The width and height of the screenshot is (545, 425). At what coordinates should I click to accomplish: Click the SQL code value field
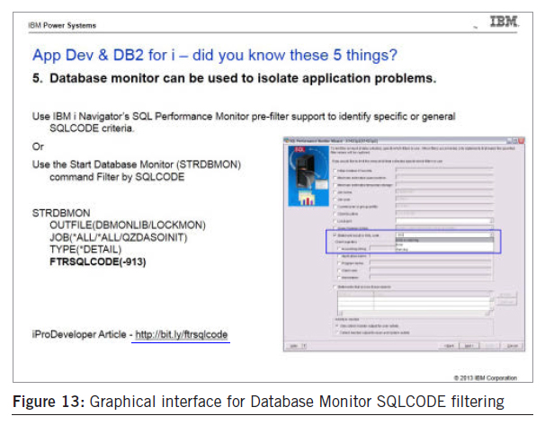[x=442, y=235]
